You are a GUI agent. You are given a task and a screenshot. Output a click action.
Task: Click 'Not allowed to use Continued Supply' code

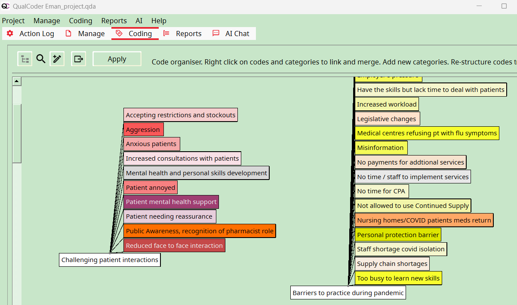click(413, 206)
